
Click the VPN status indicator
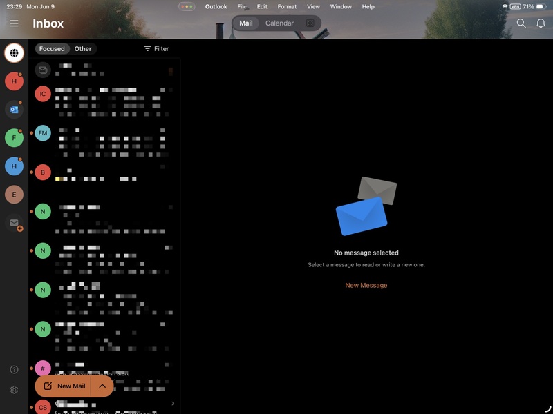515,6
